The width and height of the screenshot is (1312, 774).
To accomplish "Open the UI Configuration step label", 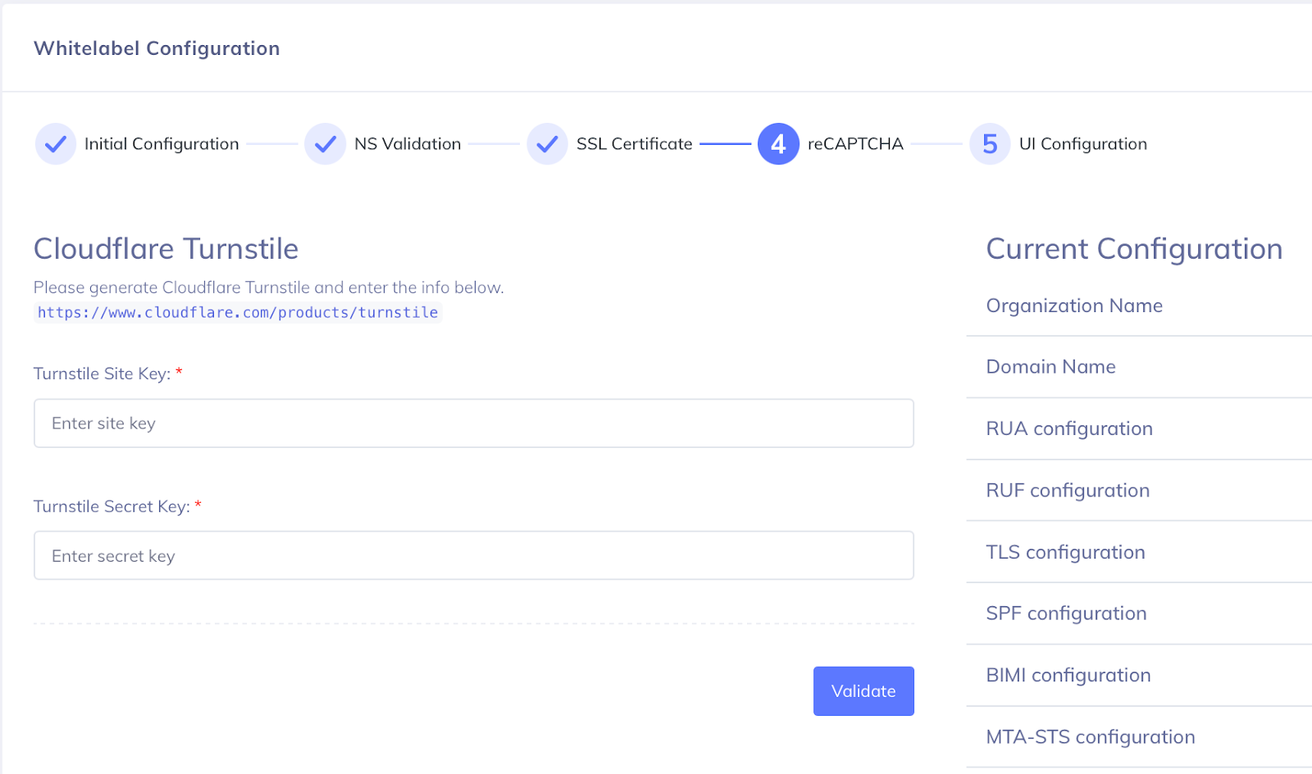I will tap(1083, 144).
